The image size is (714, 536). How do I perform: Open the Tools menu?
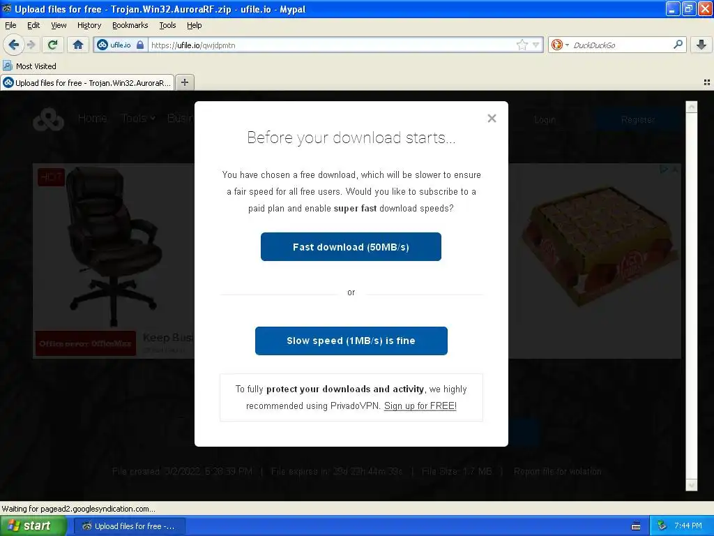coord(167,25)
